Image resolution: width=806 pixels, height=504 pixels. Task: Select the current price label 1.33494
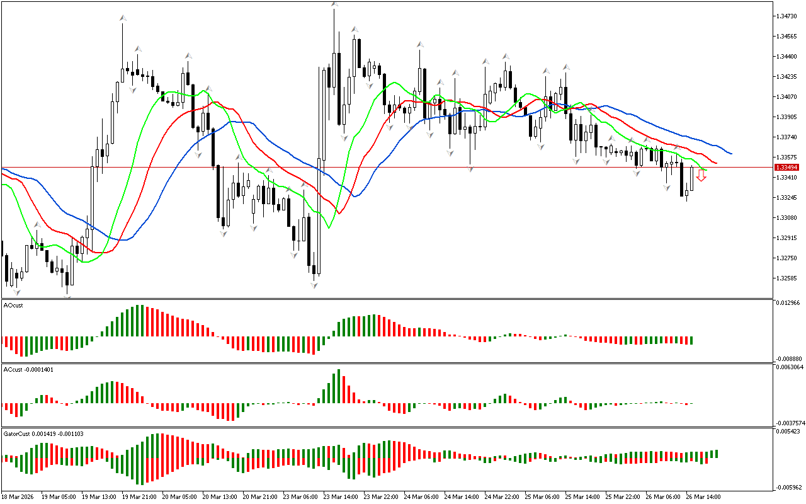[787, 168]
